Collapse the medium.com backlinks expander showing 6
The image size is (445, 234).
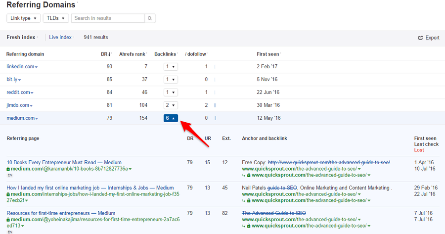pos(171,118)
